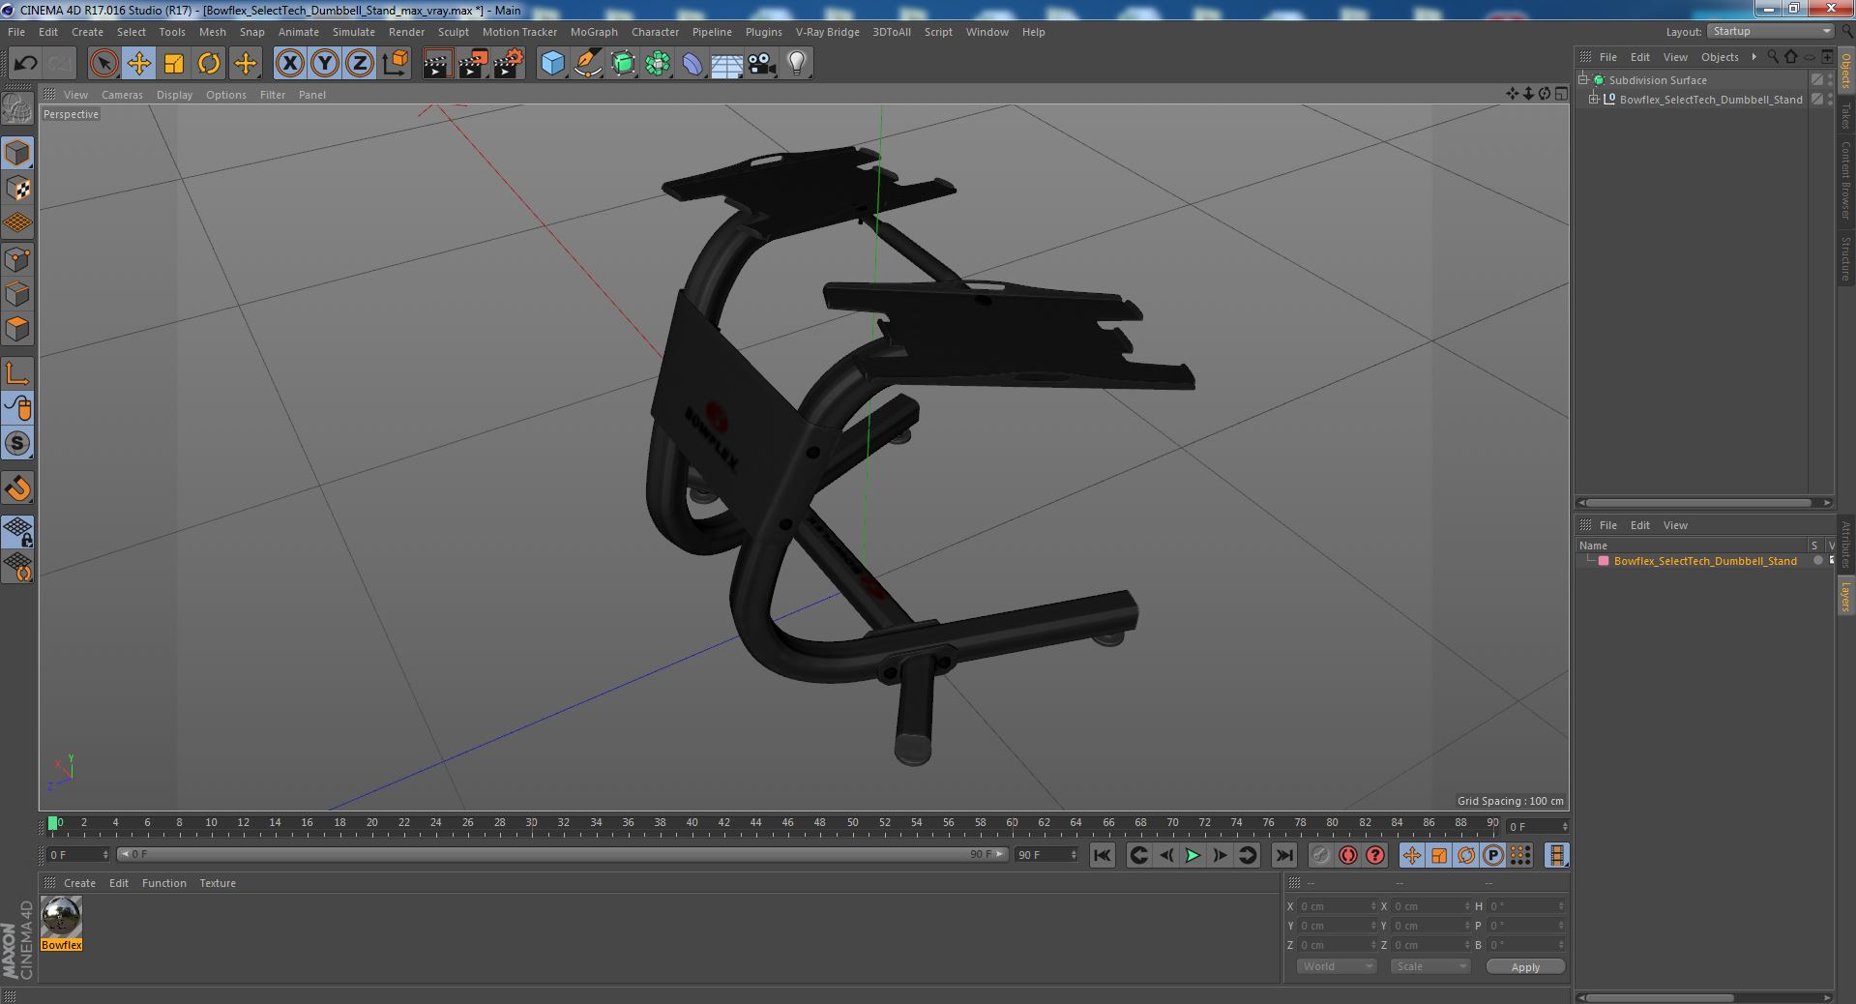
Task: Add a camera object
Action: (x=762, y=64)
